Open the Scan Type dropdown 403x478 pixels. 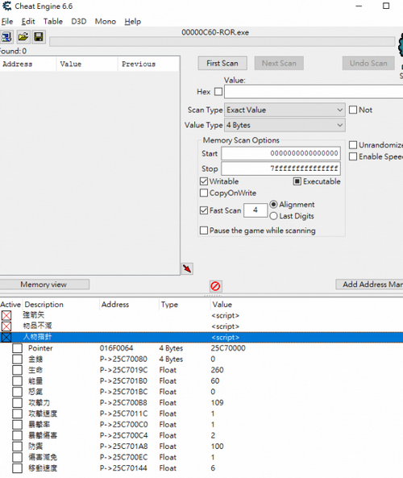285,110
